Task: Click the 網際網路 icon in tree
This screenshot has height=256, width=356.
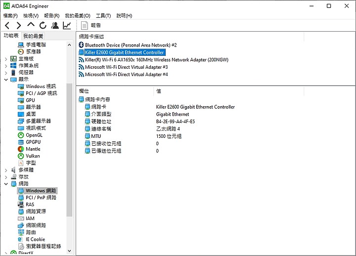Action: coord(21,225)
